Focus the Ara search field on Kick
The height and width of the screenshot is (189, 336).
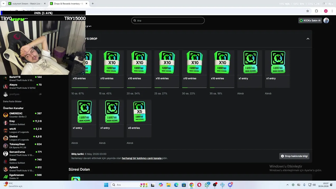tap(168, 20)
